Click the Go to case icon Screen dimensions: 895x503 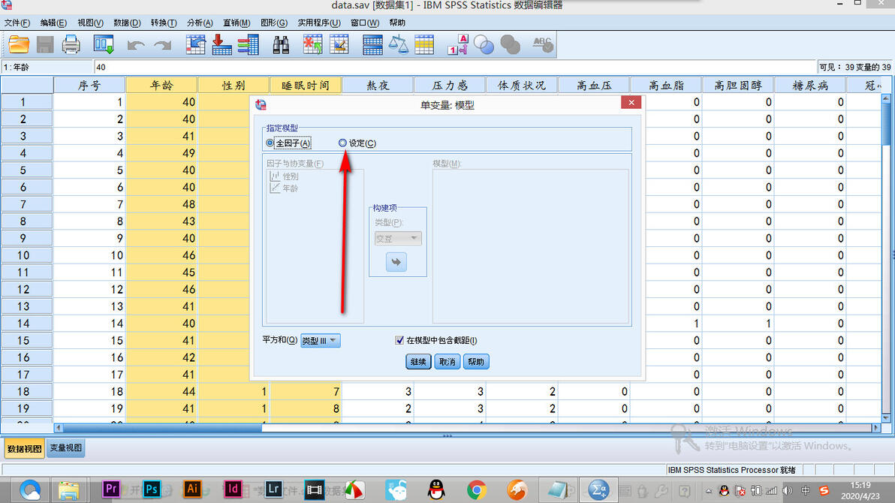[x=196, y=44]
